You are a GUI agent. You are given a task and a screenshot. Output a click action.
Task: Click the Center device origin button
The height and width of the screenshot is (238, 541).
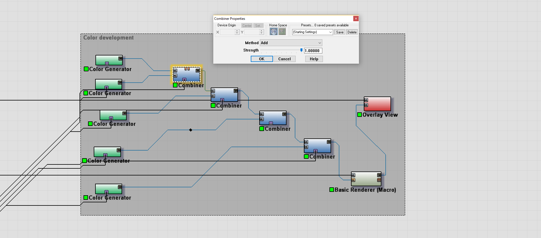tap(247, 25)
